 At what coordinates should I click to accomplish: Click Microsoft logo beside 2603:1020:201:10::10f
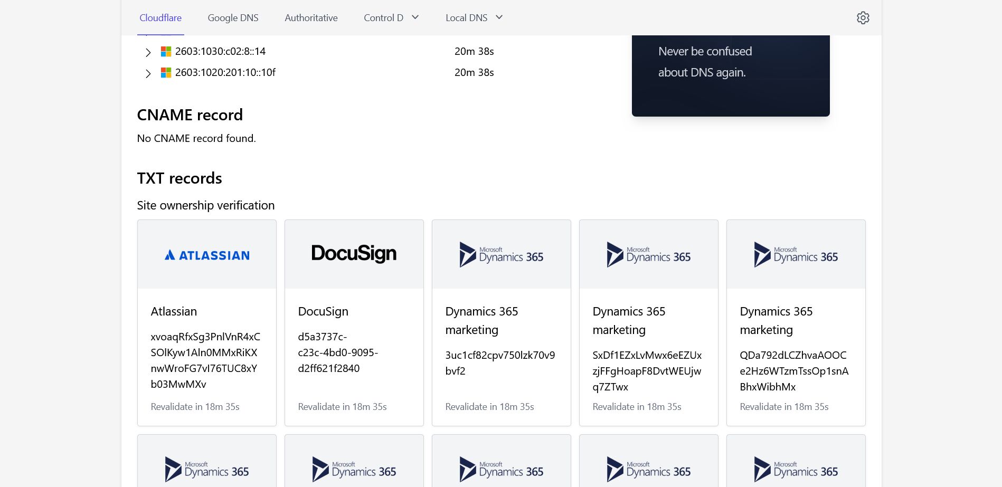tap(166, 72)
